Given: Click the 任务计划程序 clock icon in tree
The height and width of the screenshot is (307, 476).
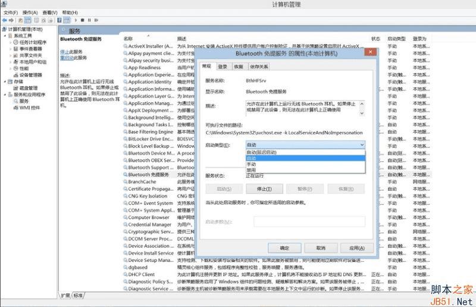Looking at the screenshot, I should click(16, 42).
